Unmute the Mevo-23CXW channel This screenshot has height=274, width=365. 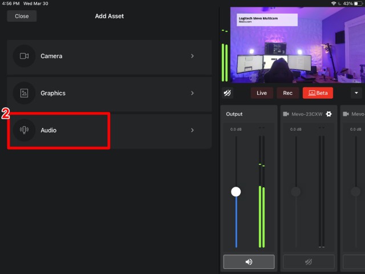coord(309,262)
